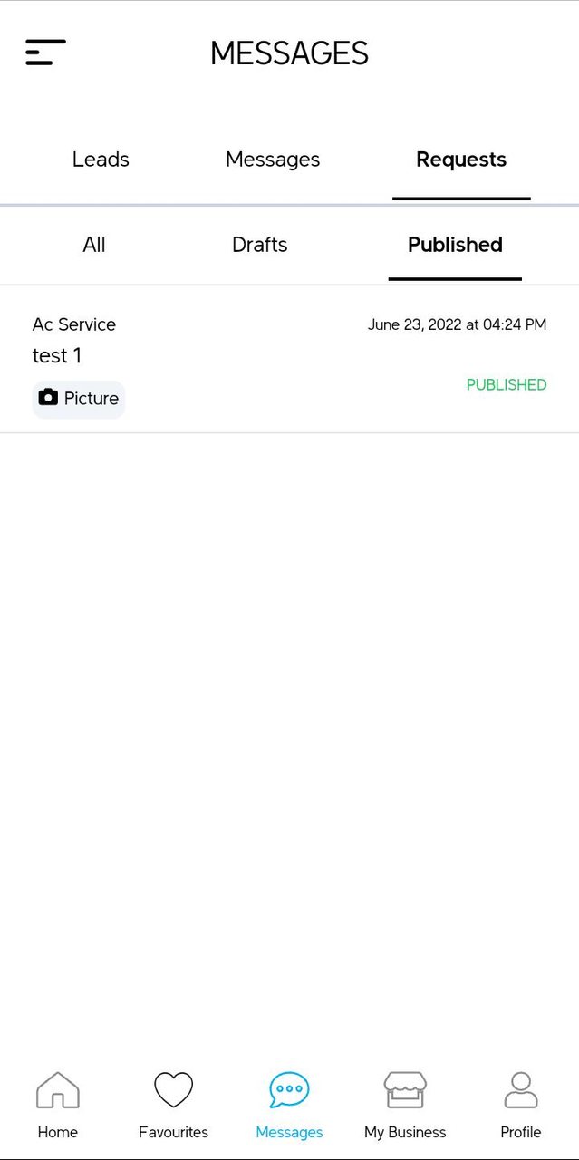Open the Messages tab
Viewport: 579px width, 1160px height.
[272, 159]
